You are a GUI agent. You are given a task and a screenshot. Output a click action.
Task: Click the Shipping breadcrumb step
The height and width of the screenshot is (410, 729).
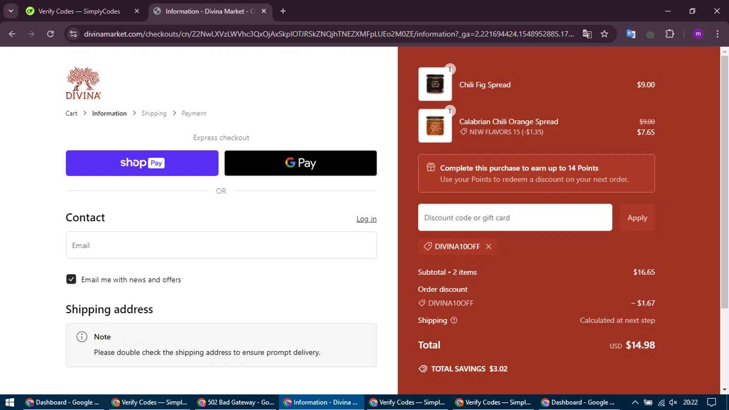coord(154,113)
